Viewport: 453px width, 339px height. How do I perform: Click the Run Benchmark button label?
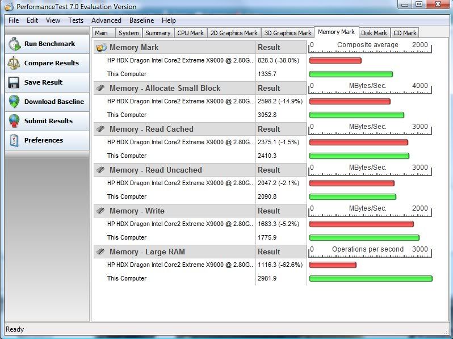pyautogui.click(x=50, y=44)
